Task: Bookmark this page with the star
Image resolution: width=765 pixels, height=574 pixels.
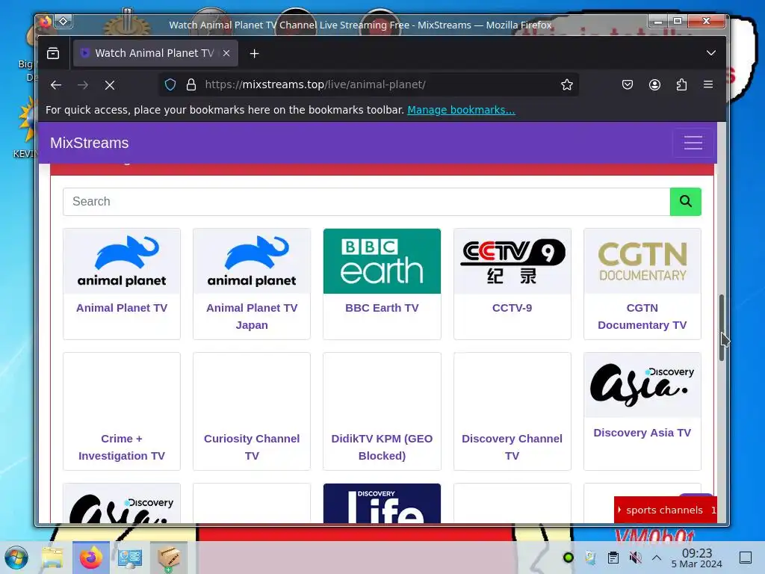Action: (566, 84)
